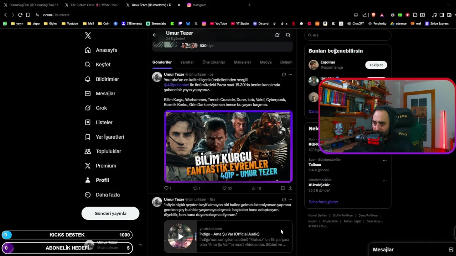Image resolution: width=456 pixels, height=256 pixels.
Task: Open @40ipchannel mention link
Action: click(176, 85)
